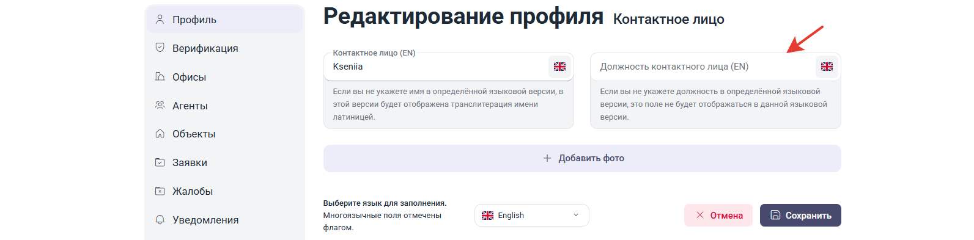Click the Отмена button
Viewport: 974px width, 240px height.
point(718,216)
